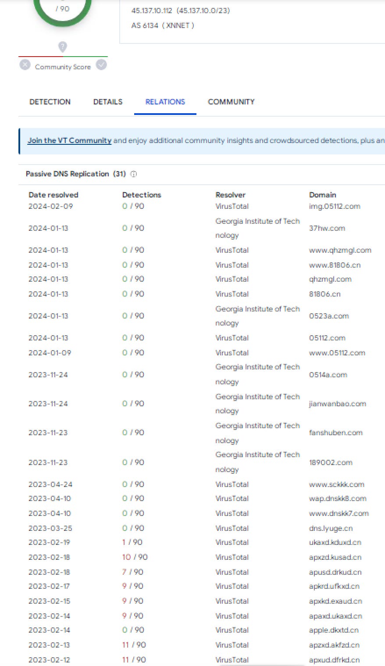Image resolution: width=385 pixels, height=666 pixels.
Task: Open domain apzxd.akfzd.cn
Action: click(x=334, y=645)
